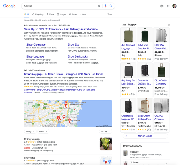Open the CALPAK Ambeur suitcase image
Screen dimensions: 180x165
pos(161,106)
